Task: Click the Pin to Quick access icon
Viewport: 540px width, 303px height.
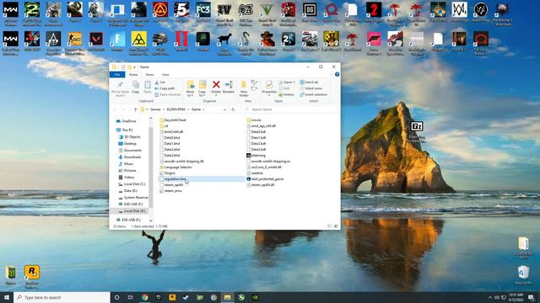Action: point(120,85)
